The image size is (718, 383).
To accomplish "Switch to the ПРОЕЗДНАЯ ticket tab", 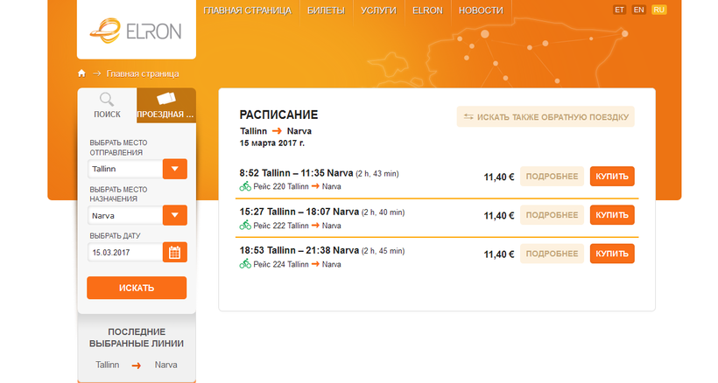I will (165, 105).
